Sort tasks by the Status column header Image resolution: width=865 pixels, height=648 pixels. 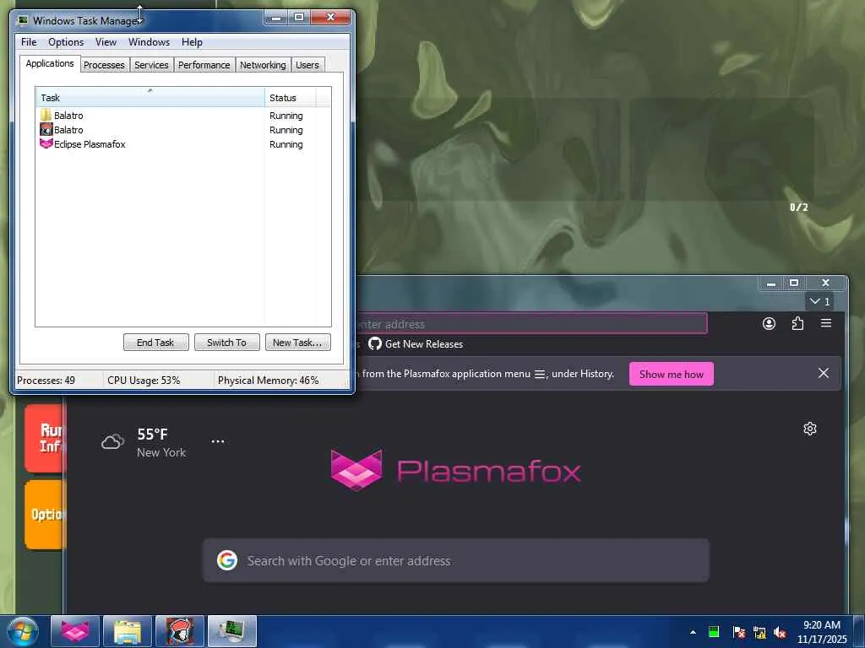coord(291,98)
